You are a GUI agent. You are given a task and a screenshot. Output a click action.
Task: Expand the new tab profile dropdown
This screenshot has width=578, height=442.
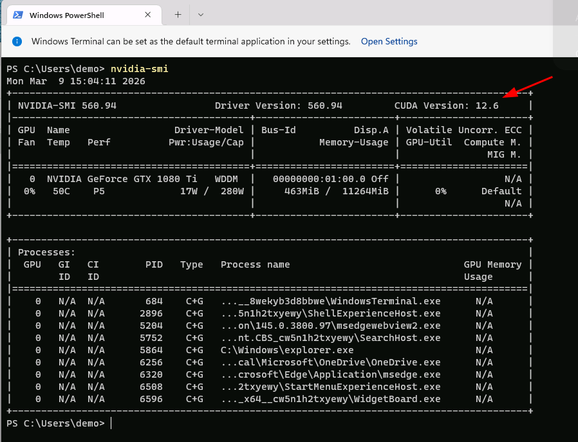(x=201, y=14)
